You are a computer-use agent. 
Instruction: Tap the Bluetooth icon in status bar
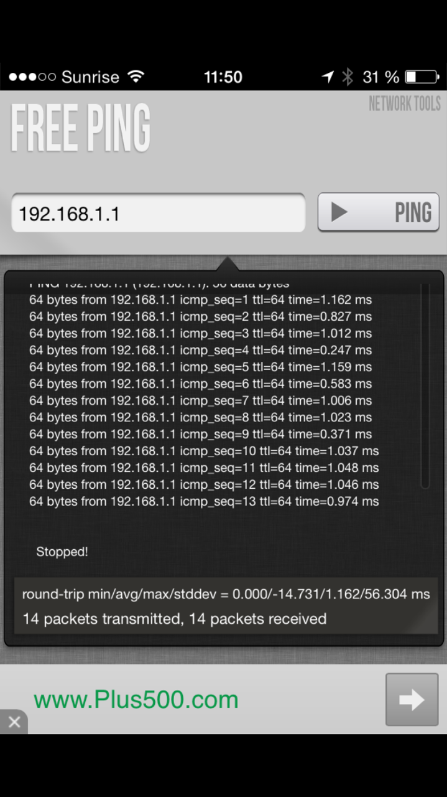[348, 77]
